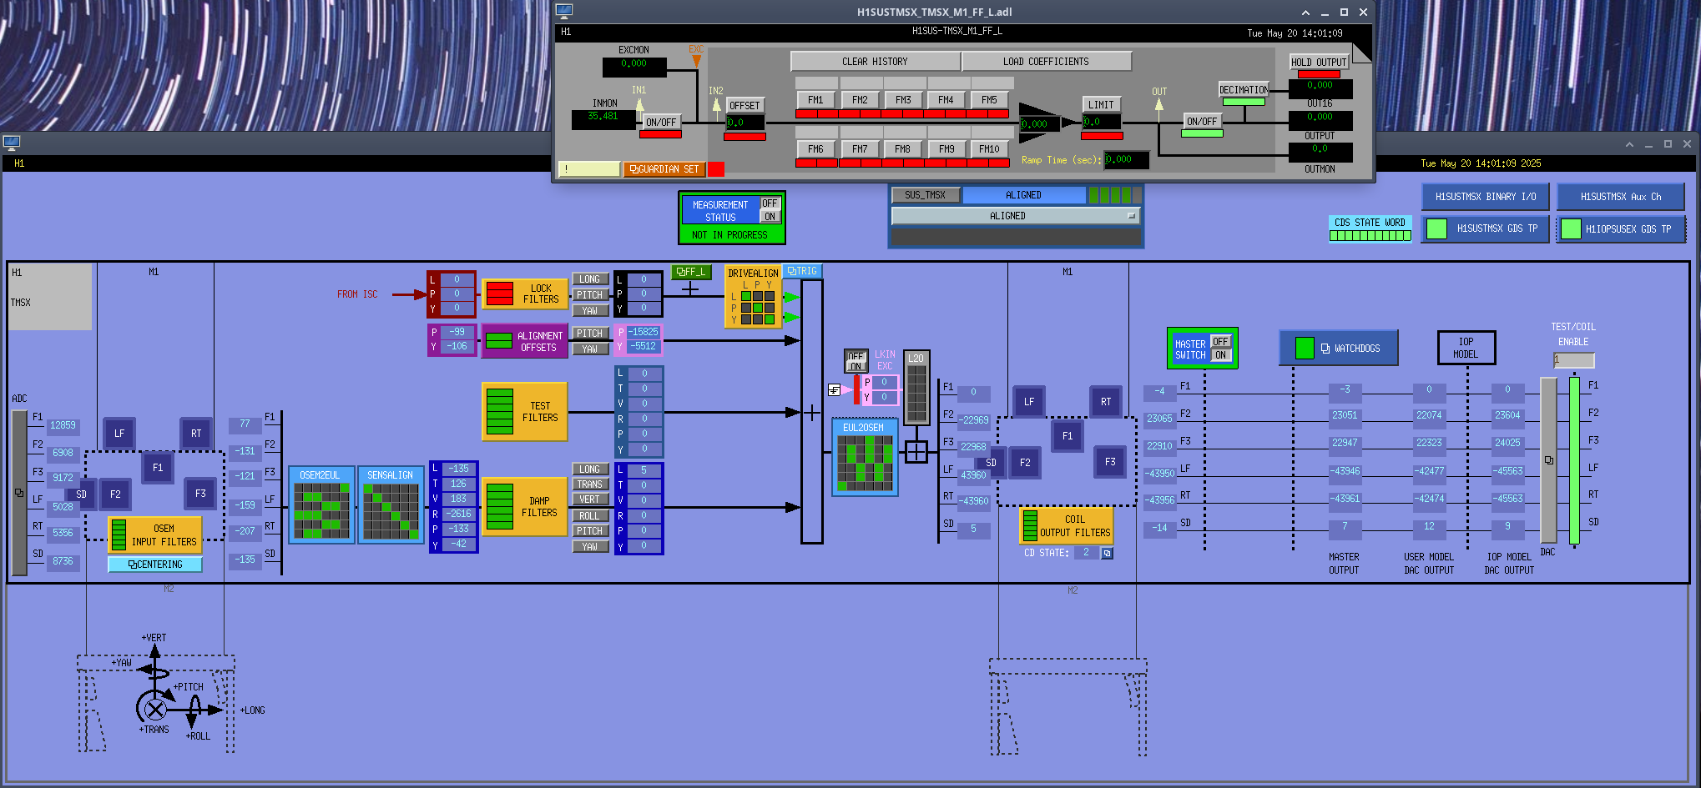
Task: Open the TRIG related display menu
Action: coord(802,271)
